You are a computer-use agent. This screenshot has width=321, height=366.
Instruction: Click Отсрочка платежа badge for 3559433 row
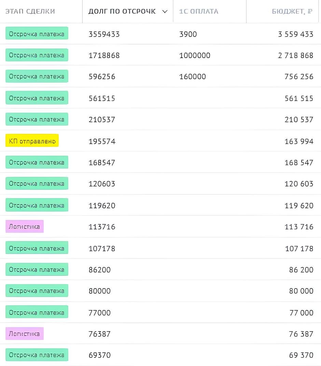(x=37, y=33)
